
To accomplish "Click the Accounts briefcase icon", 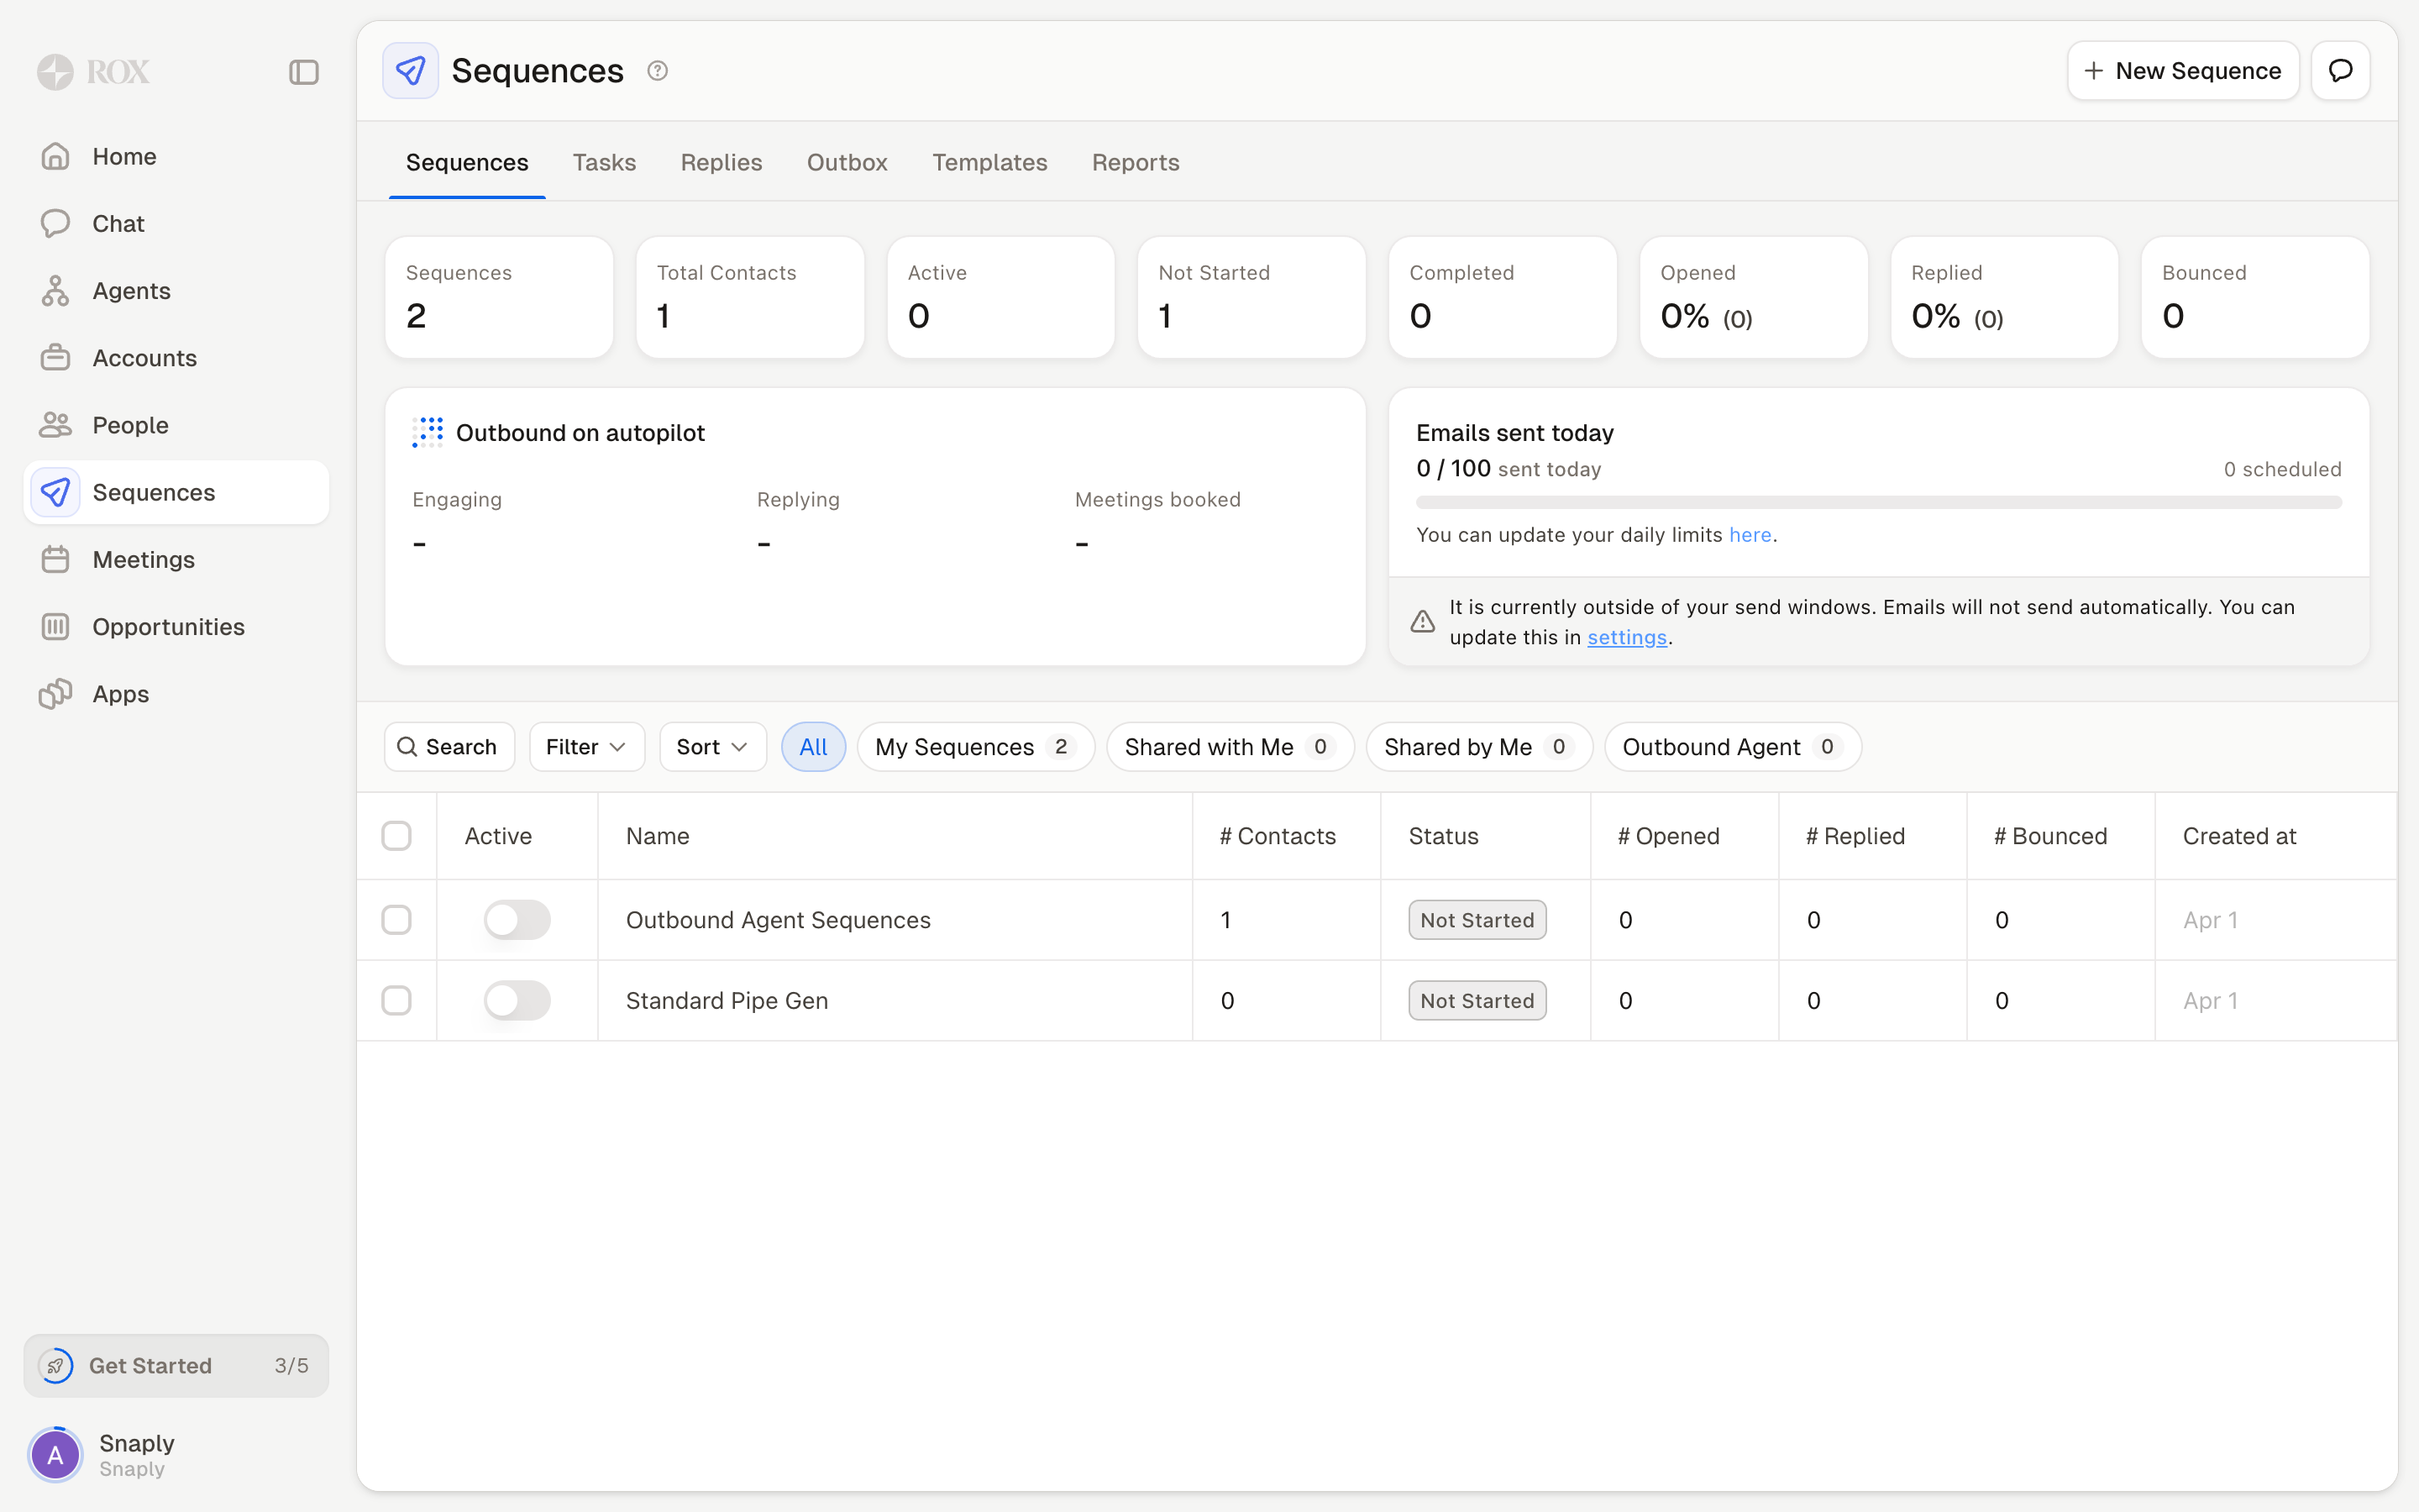I will pyautogui.click(x=56, y=358).
